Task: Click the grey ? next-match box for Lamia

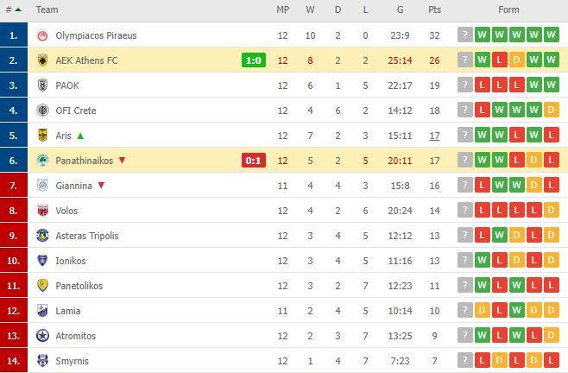Action: click(x=464, y=310)
